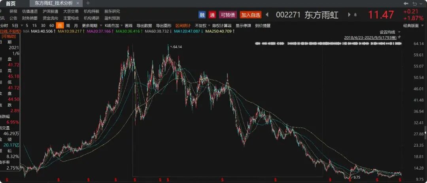The image size is (427, 183).
Task: Close the 东方雨虹_技术分析 tab
Action: click(77, 3)
